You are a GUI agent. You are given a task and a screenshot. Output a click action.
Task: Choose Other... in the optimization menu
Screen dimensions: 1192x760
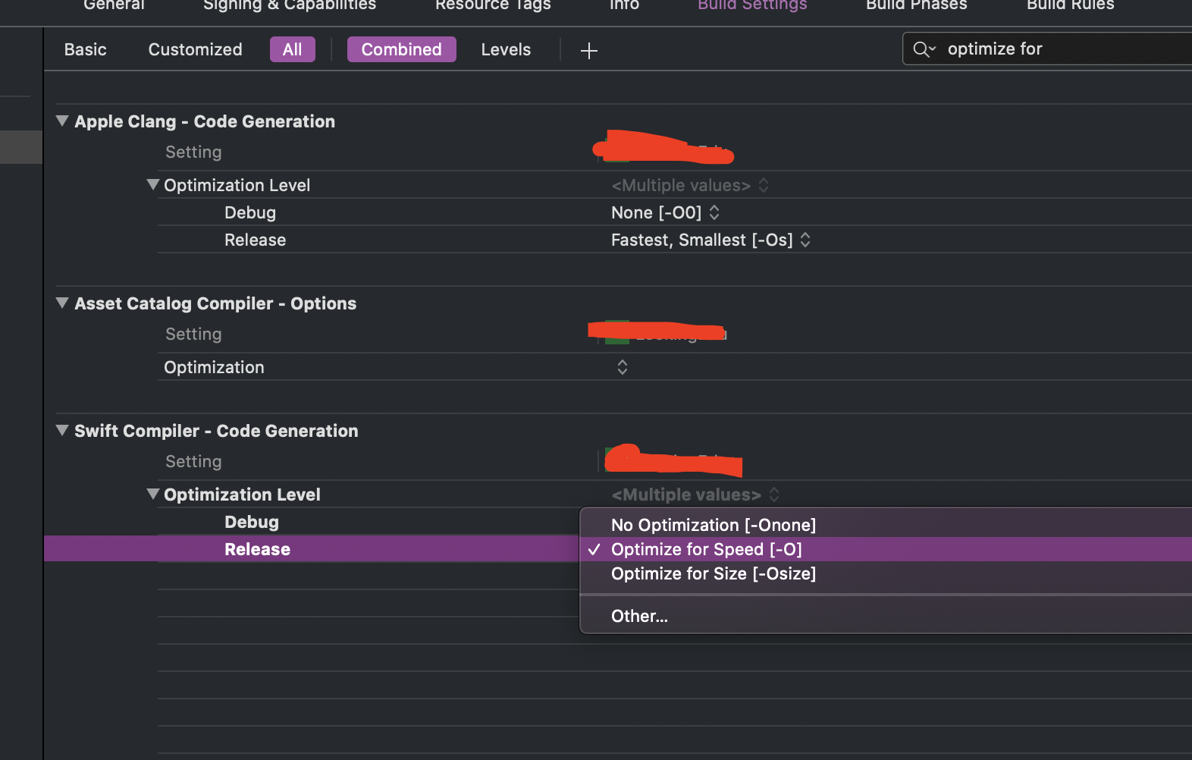coord(639,616)
